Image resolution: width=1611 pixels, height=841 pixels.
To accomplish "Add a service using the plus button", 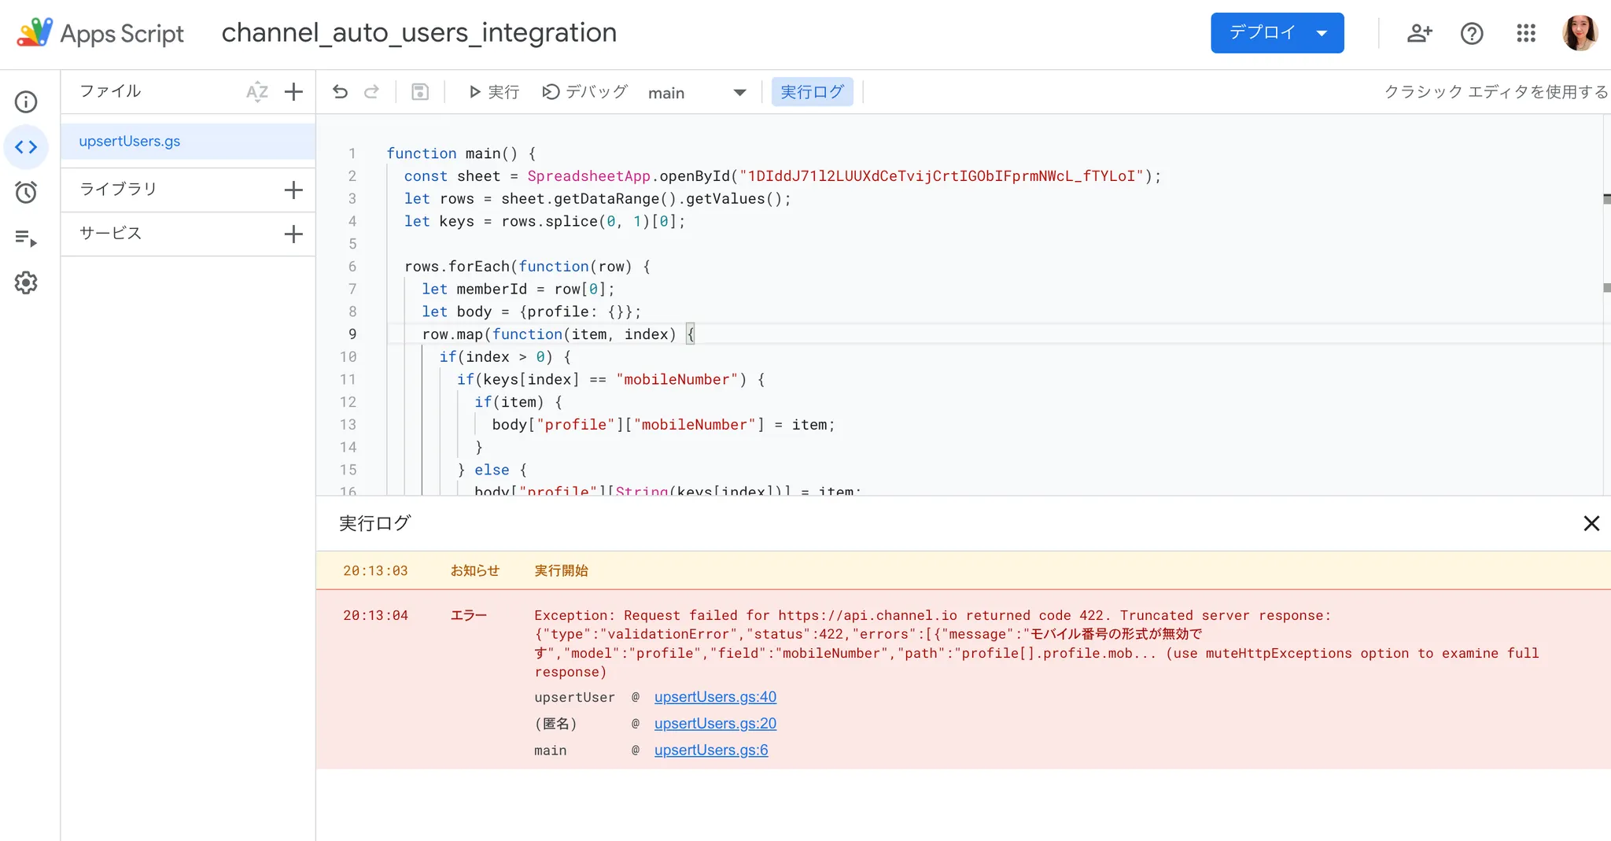I will 293,234.
